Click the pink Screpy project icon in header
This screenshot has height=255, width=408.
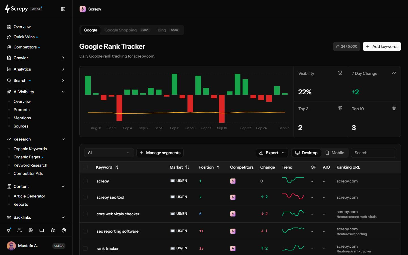[83, 9]
